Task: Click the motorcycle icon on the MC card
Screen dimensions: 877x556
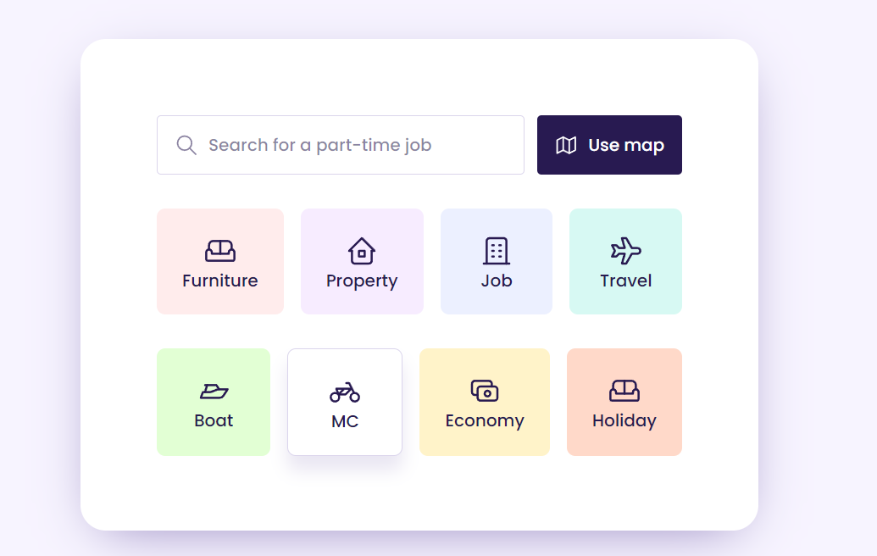Action: 345,391
